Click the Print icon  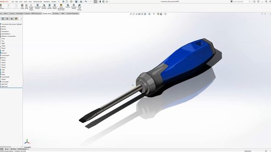[x=81, y=2]
